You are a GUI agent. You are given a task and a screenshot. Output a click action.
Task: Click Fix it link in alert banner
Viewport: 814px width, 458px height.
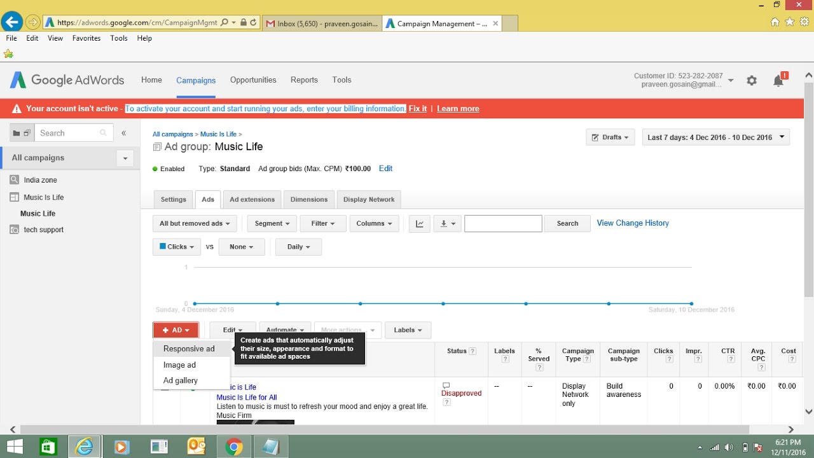pos(418,109)
